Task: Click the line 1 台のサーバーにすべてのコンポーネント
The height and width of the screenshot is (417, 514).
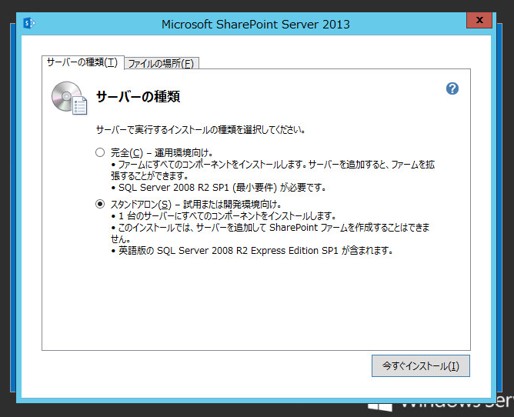Action: click(224, 216)
